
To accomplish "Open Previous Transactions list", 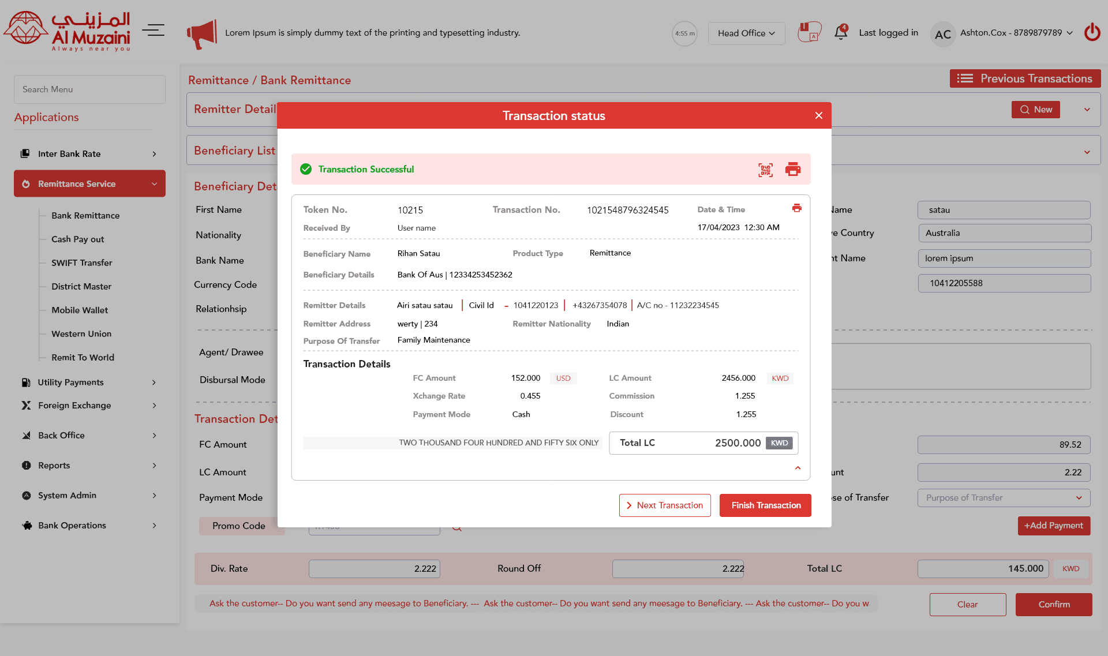I will (x=1025, y=78).
